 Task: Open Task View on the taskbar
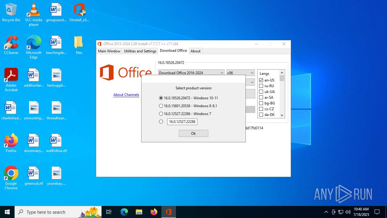tap(109, 212)
